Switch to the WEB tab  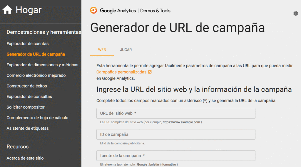(102, 50)
